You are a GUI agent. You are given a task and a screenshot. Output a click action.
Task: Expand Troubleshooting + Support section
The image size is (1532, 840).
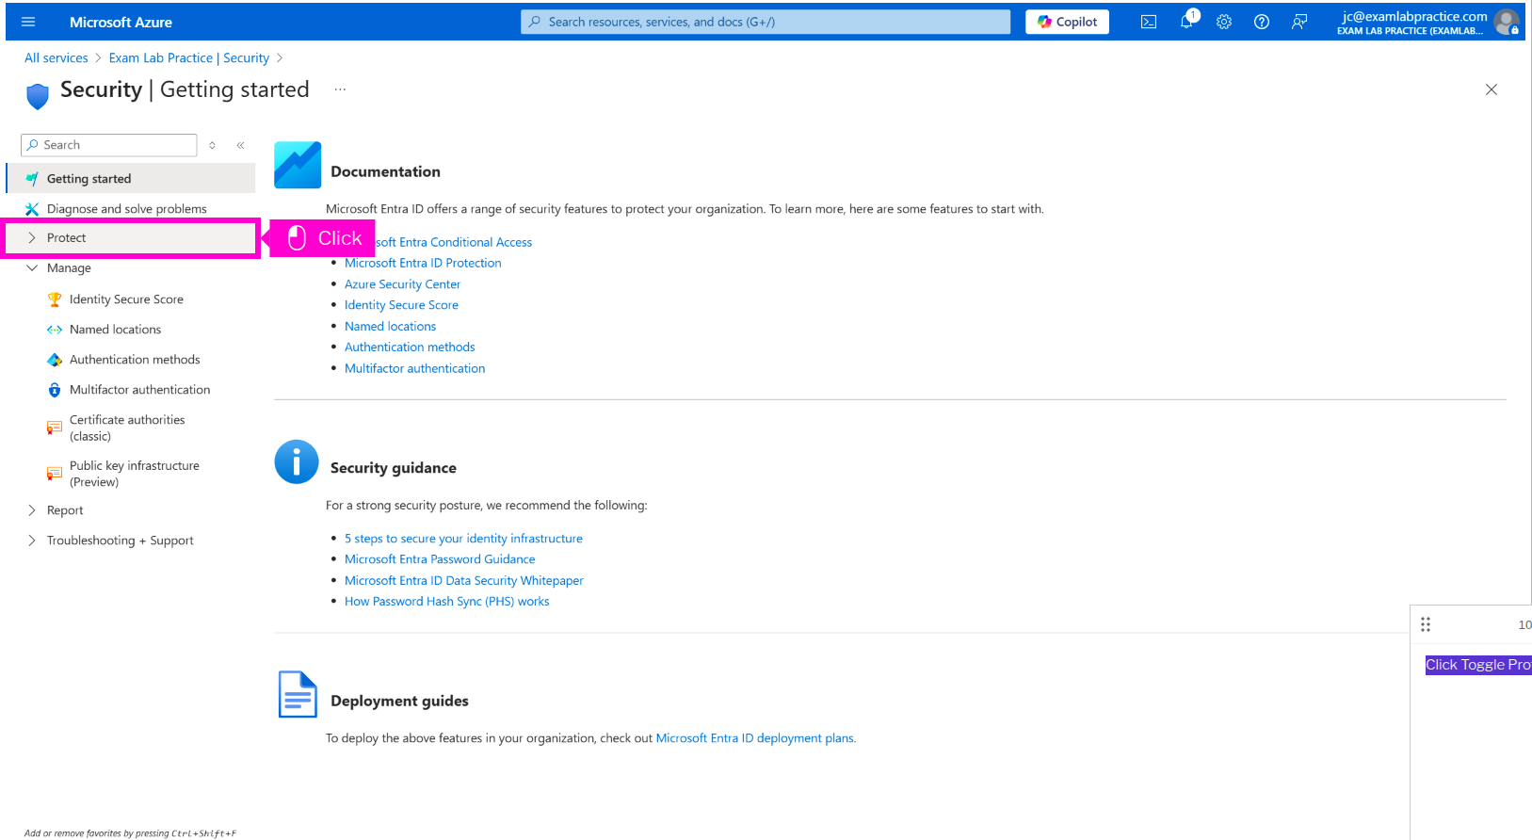tap(120, 541)
